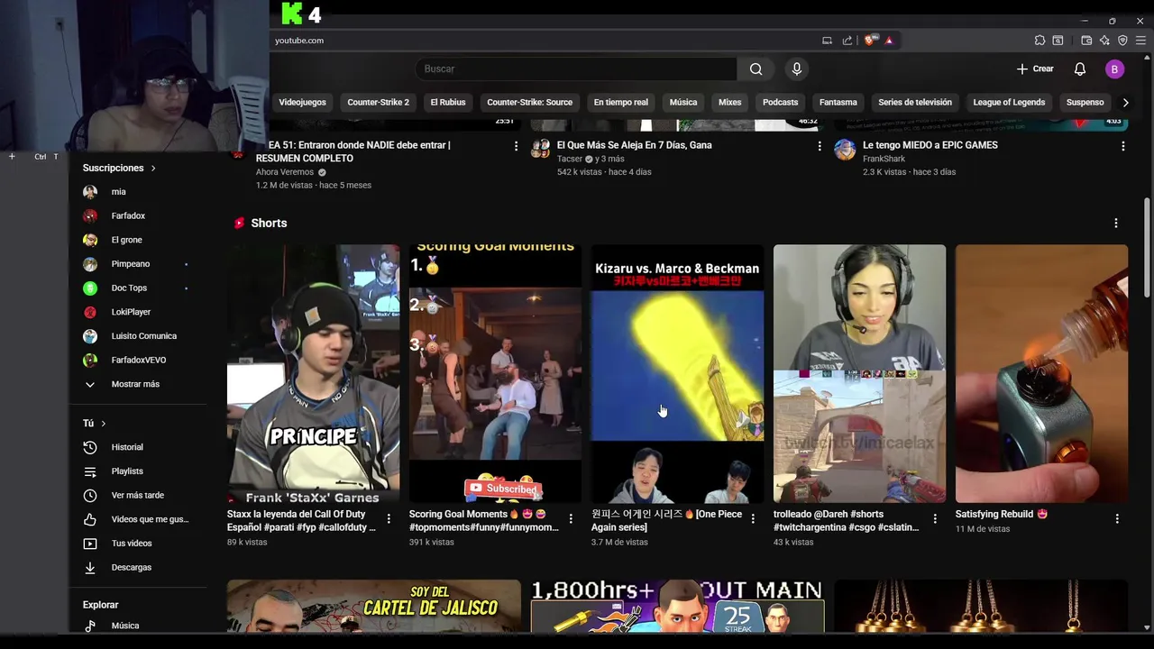Open options for El Que Más Se Aleja video
Image resolution: width=1154 pixels, height=649 pixels.
click(x=820, y=146)
